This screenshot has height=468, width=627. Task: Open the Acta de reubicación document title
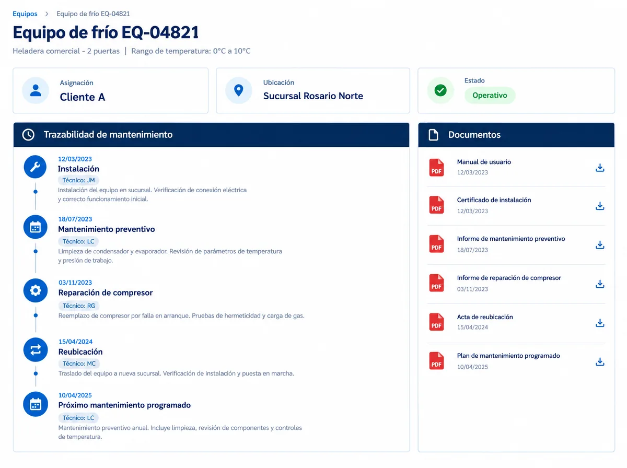click(x=485, y=317)
